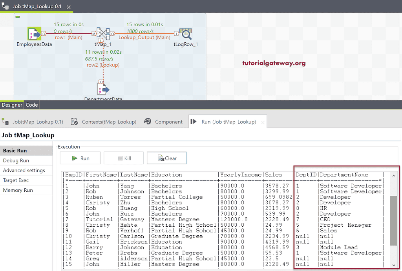The image size is (402, 271).
Task: Run the job with the green Run button
Action: [80, 158]
